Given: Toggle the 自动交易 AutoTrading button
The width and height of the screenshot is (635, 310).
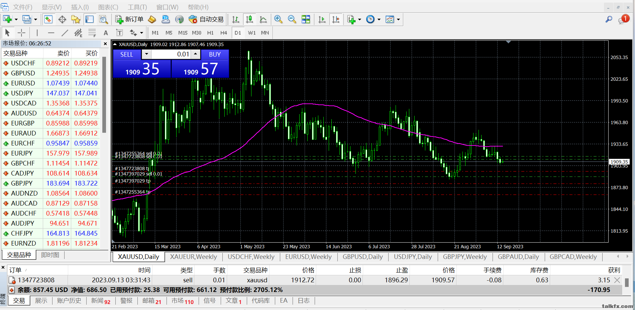Looking at the screenshot, I should 206,19.
